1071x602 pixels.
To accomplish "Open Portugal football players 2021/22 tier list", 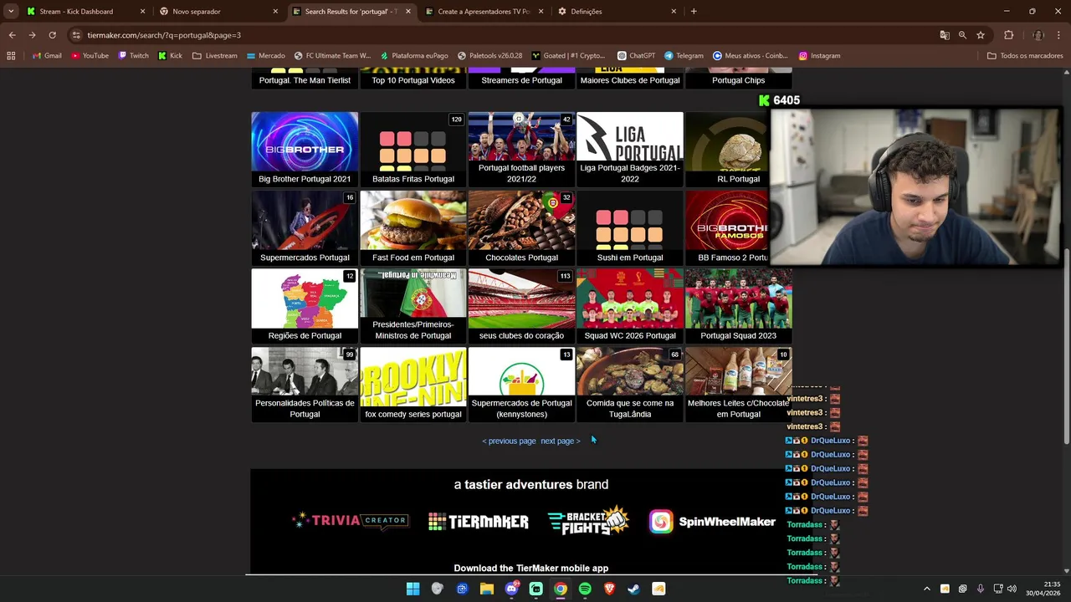I will (x=521, y=150).
